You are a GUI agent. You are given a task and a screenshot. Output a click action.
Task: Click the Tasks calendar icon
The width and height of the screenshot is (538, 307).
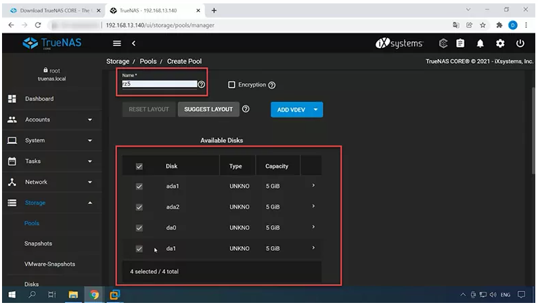pos(12,161)
